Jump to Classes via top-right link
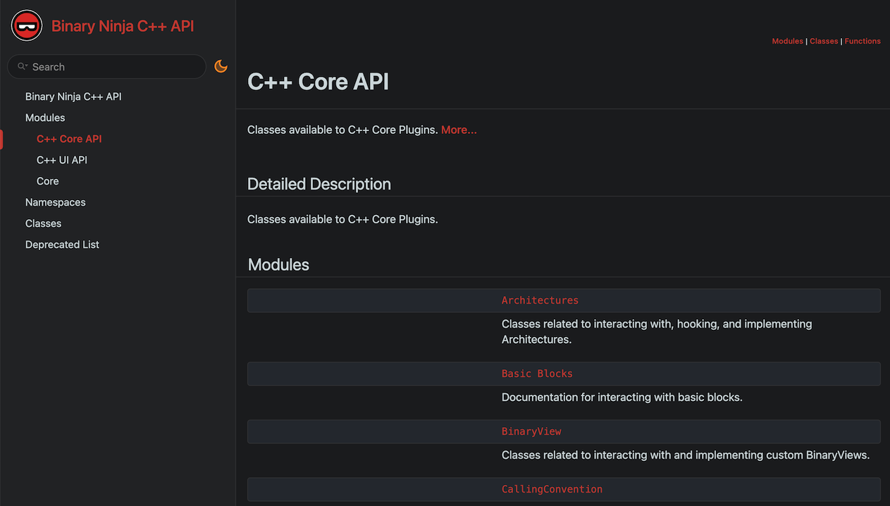This screenshot has width=890, height=506. click(x=824, y=41)
